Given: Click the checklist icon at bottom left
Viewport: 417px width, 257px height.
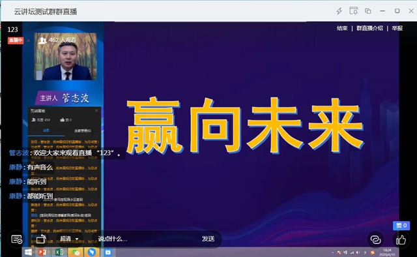Looking at the screenshot, I should (x=17, y=239).
